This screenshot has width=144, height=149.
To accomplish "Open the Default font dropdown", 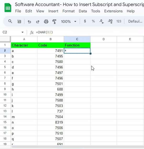I will coord(135,21).
